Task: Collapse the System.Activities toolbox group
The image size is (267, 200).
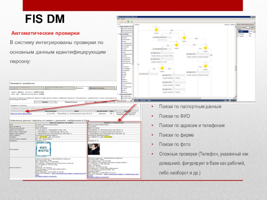Action: (x=118, y=34)
